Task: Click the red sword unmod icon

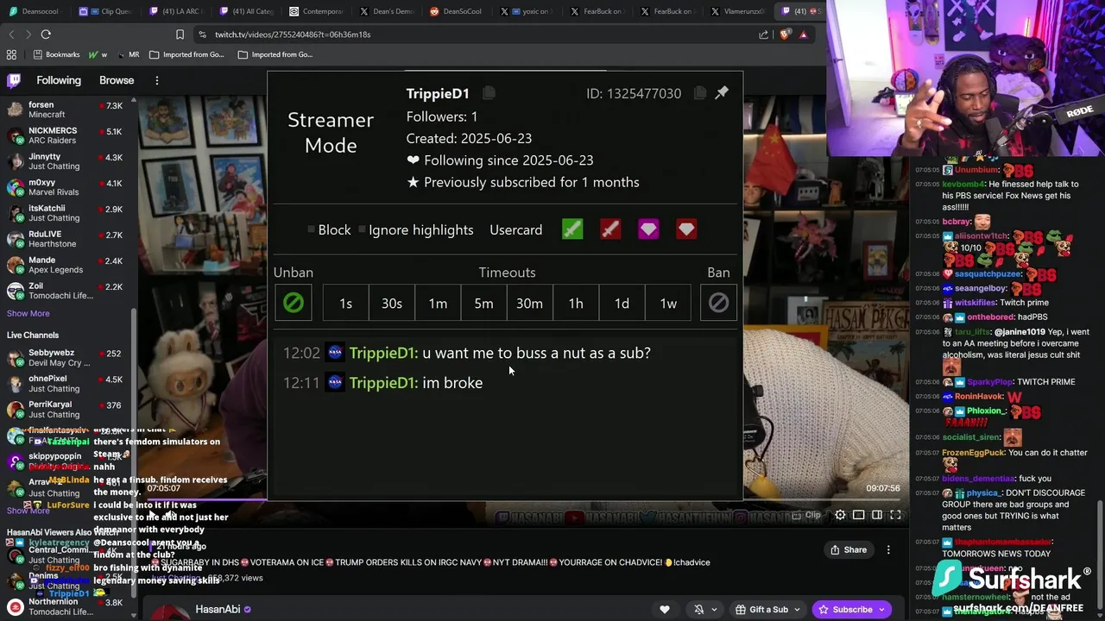Action: pyautogui.click(x=610, y=229)
